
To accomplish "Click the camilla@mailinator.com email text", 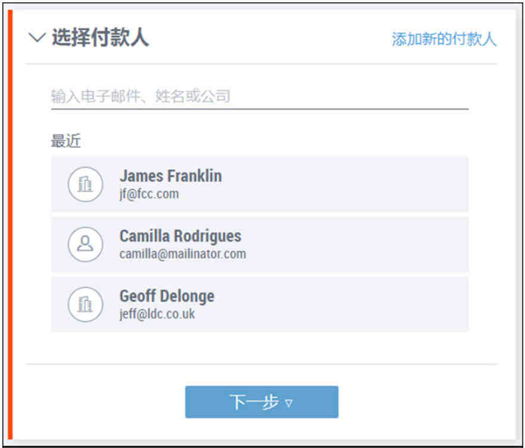I will coord(183,254).
